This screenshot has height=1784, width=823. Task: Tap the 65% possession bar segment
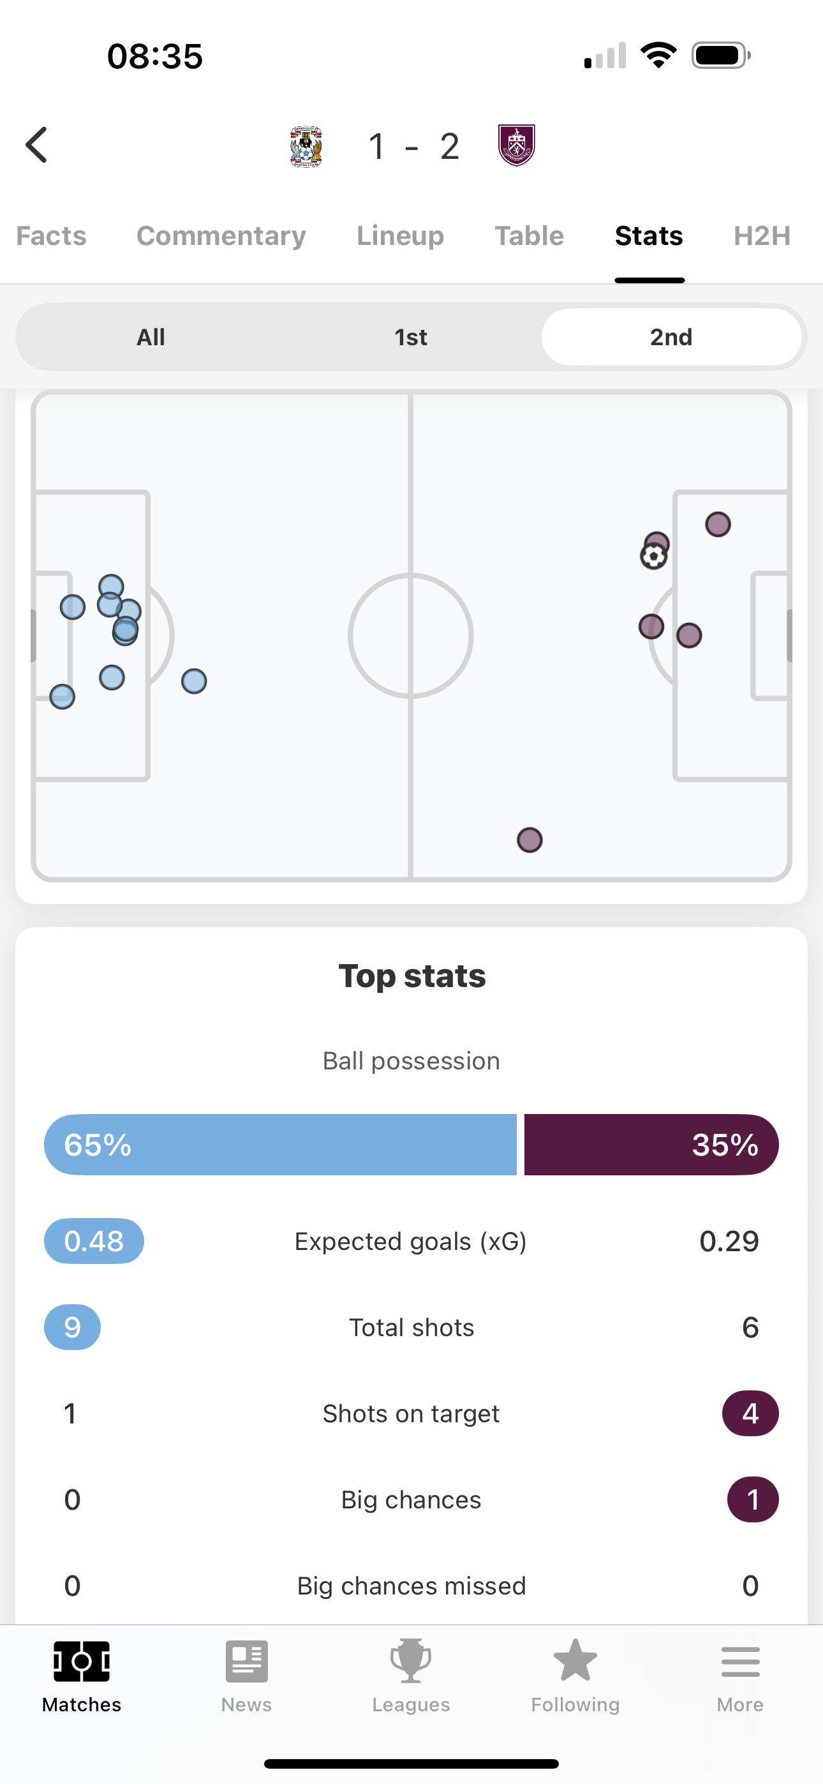[281, 1145]
